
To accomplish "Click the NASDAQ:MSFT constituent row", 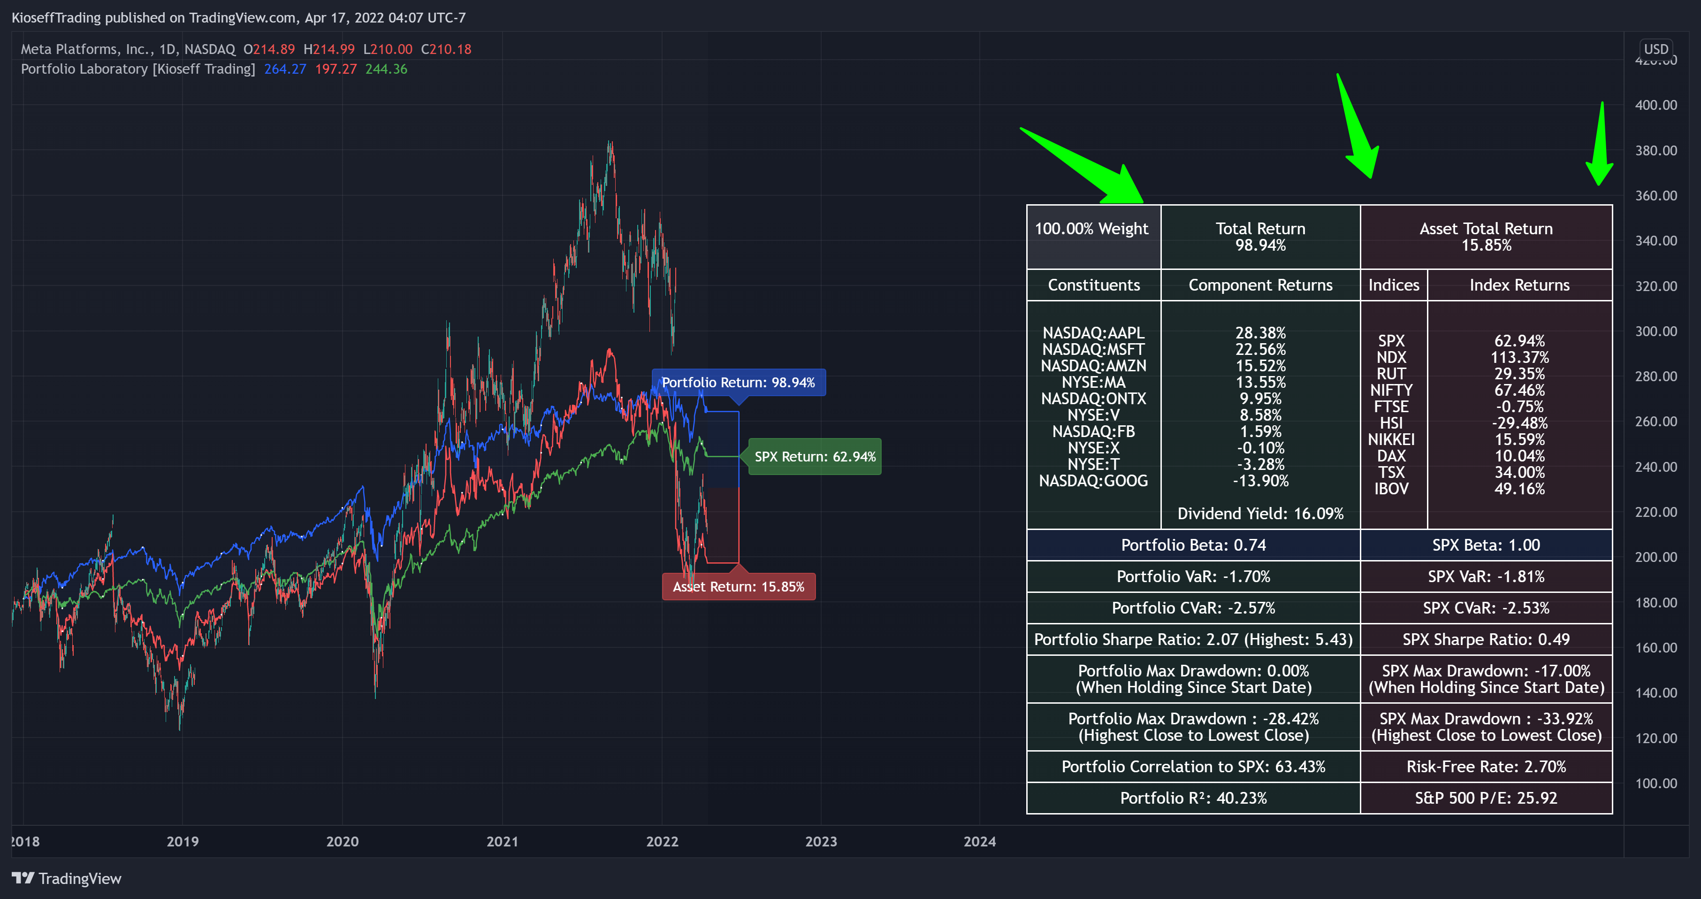I will (x=1093, y=349).
